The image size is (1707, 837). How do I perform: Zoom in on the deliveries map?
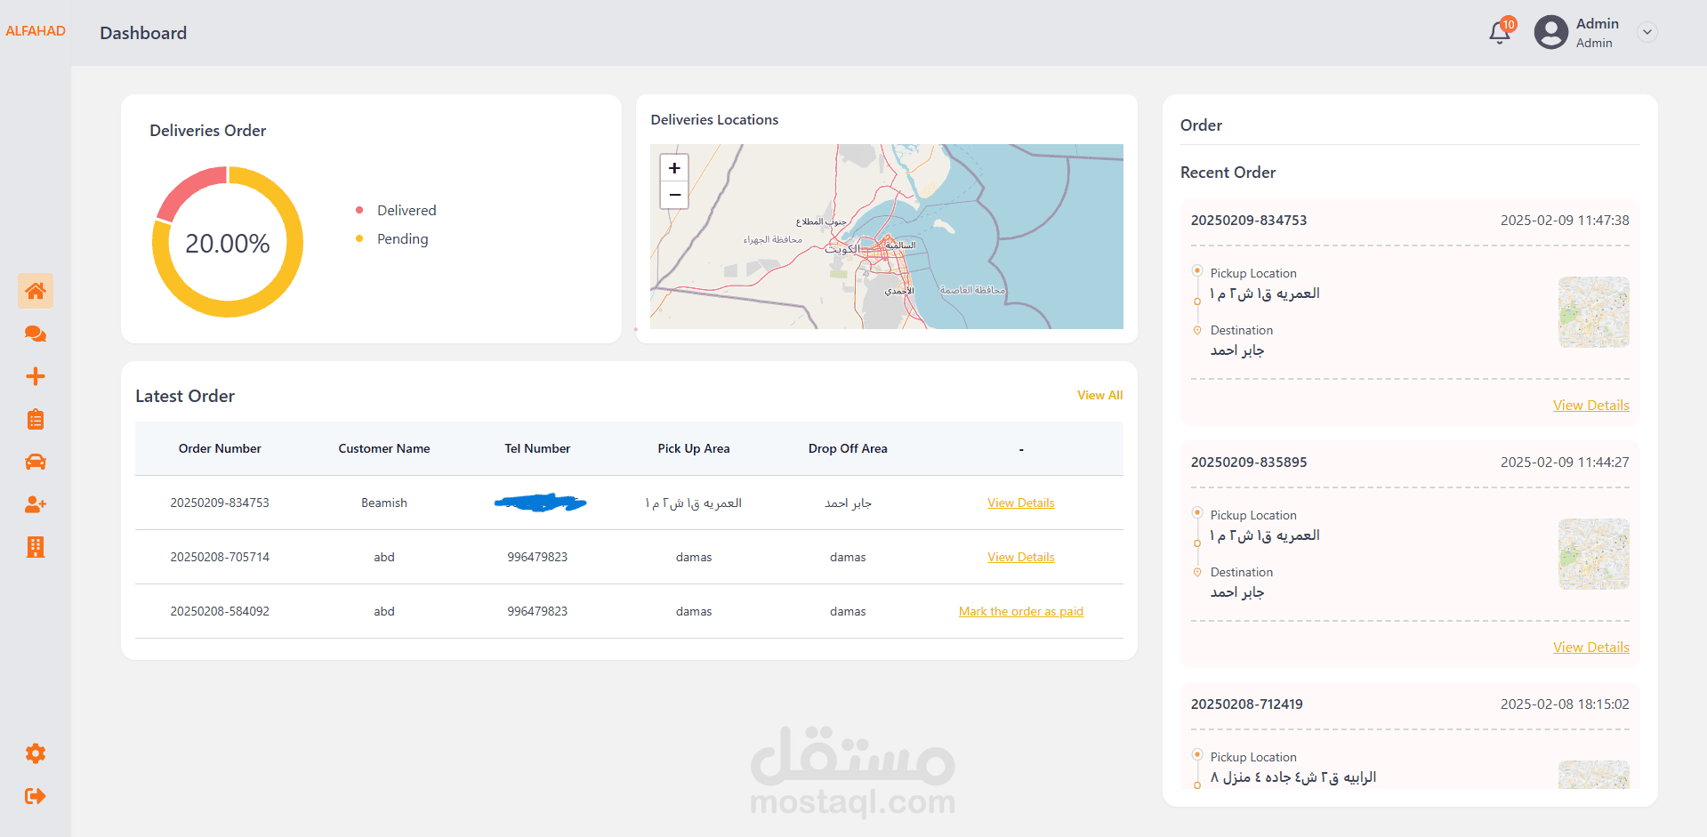[x=674, y=167]
